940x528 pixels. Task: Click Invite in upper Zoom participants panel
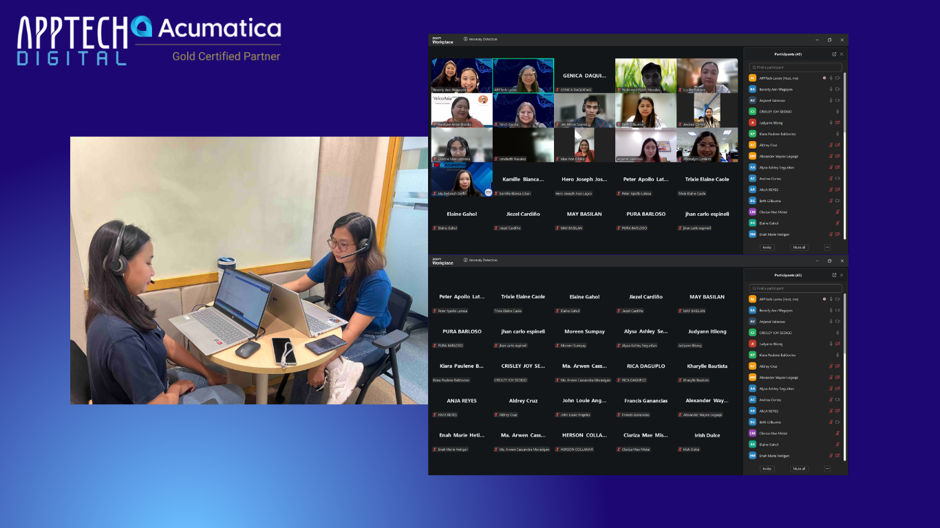click(x=767, y=247)
